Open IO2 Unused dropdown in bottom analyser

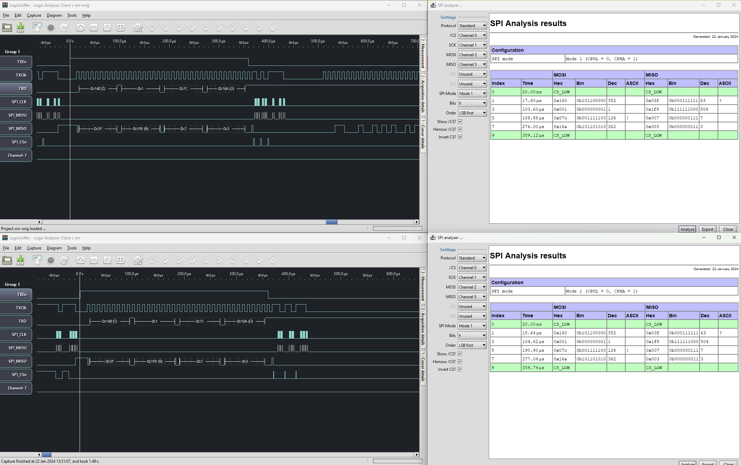[472, 307]
